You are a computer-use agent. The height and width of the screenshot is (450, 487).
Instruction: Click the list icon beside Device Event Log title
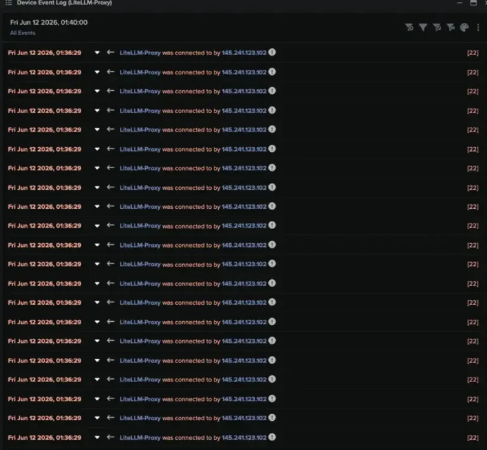(9, 3)
